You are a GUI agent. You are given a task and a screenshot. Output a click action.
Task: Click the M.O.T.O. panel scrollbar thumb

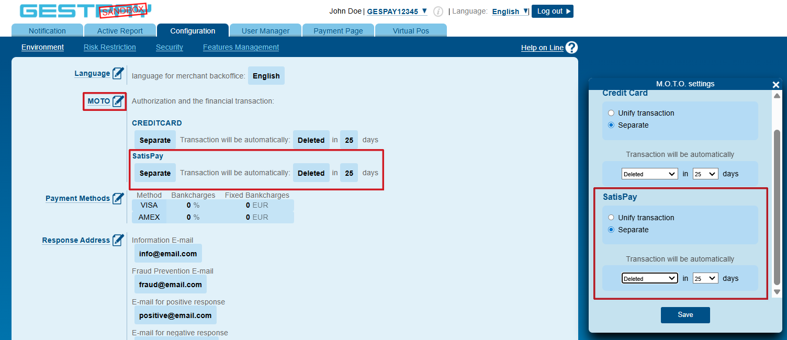(777, 208)
